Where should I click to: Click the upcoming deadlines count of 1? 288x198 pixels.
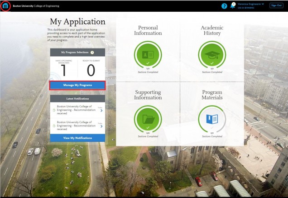(63, 70)
